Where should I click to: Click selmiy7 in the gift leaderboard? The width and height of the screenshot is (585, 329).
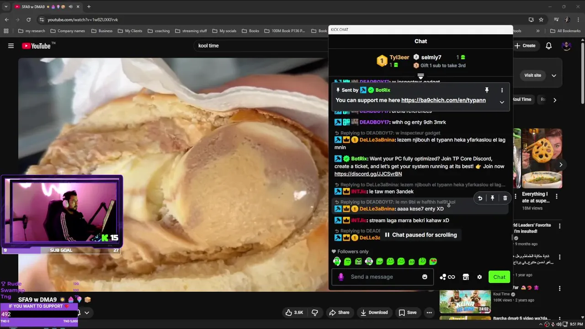[x=431, y=58]
